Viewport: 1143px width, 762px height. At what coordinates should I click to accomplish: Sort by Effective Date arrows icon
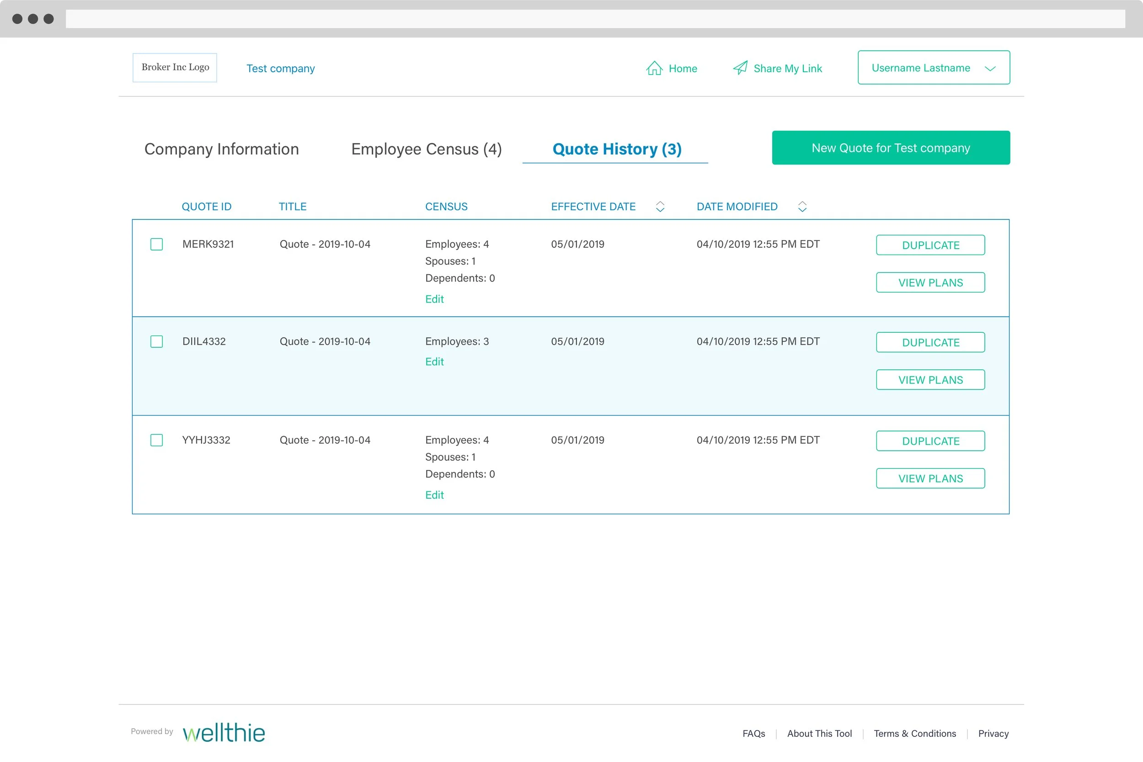click(660, 207)
